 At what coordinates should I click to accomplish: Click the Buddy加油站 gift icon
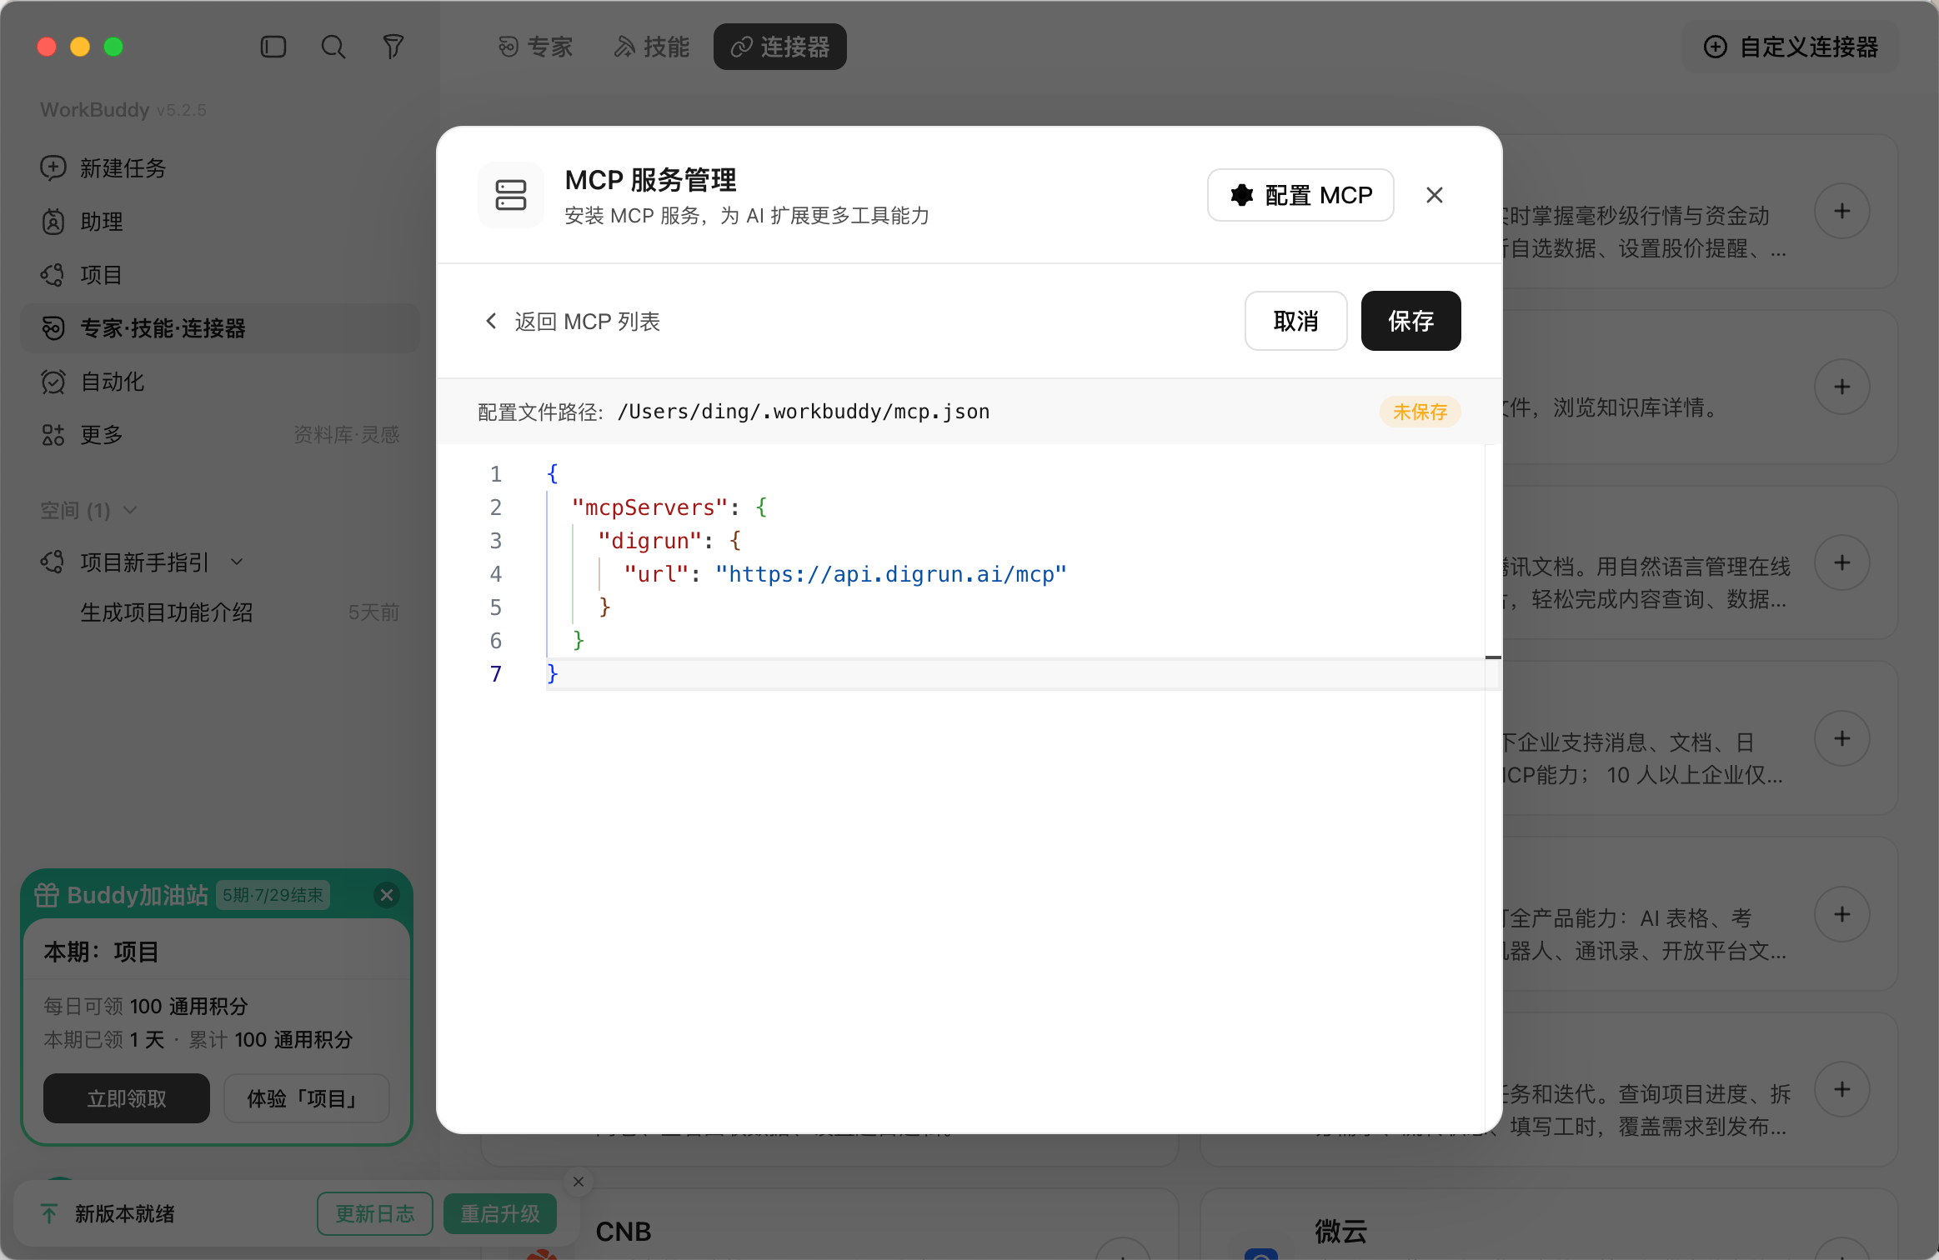pyautogui.click(x=47, y=895)
